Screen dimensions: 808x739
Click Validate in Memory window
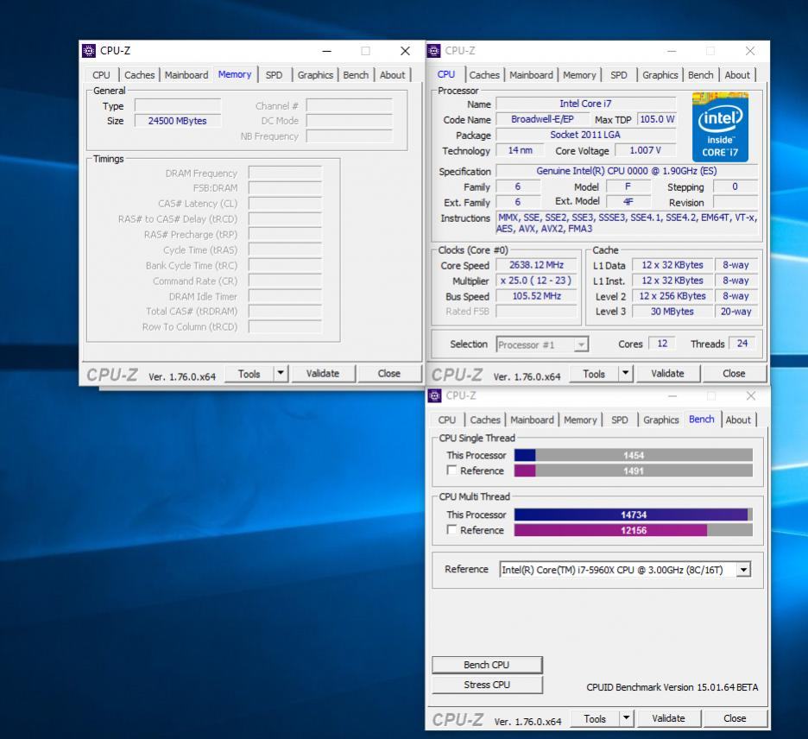323,373
